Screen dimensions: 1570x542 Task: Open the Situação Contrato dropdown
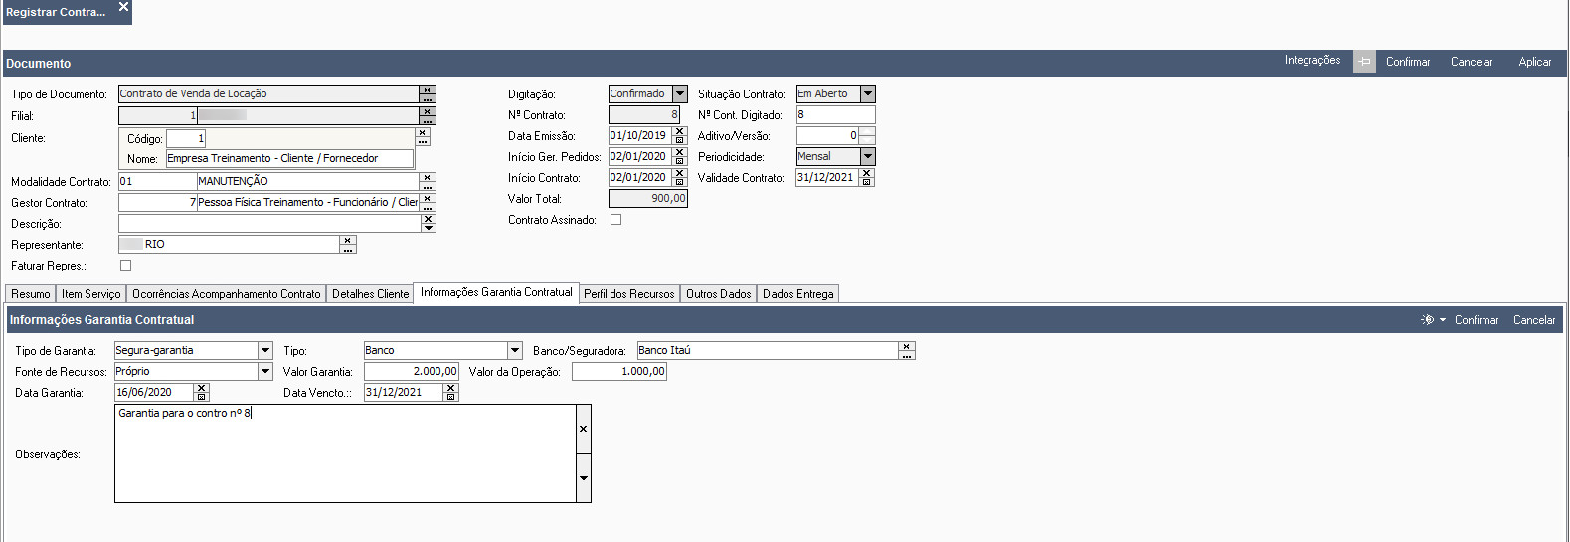coord(868,94)
